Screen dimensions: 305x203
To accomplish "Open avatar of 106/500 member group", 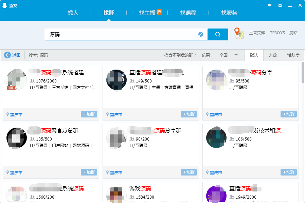I will (216, 138).
